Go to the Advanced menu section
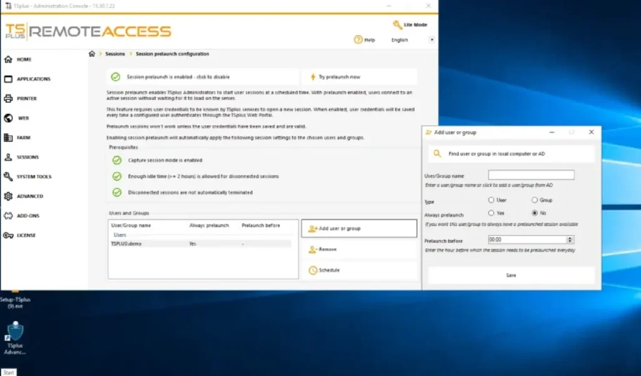The image size is (641, 376). (x=30, y=196)
